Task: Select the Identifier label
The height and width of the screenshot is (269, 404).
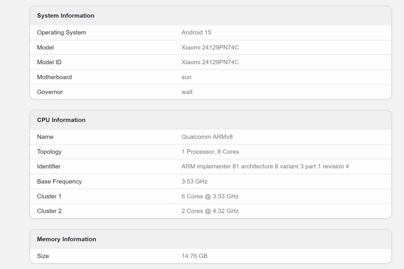Action: point(49,166)
